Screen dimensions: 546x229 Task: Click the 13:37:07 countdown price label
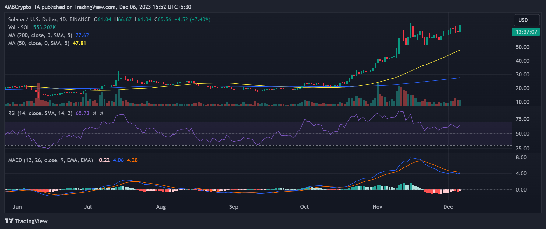[526, 32]
